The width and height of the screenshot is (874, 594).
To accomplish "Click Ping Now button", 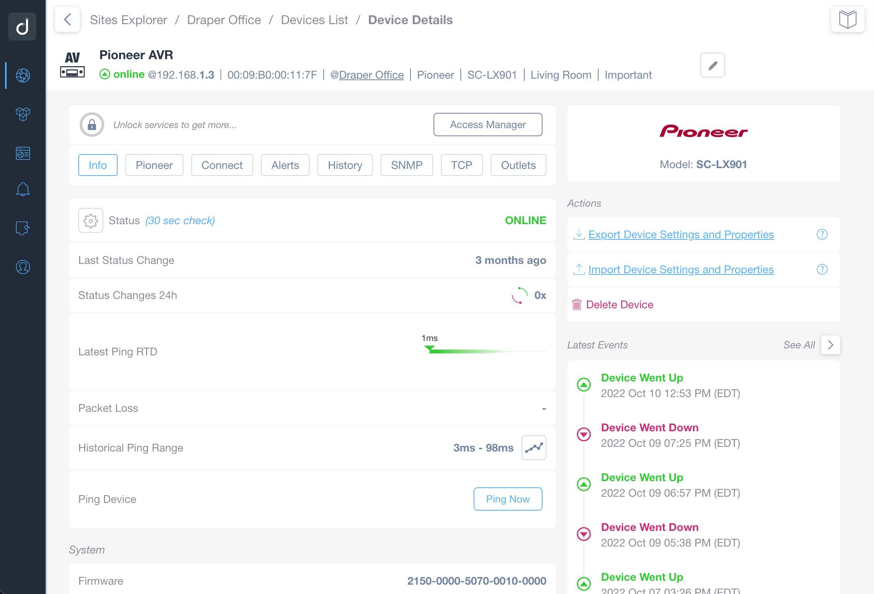I will (509, 499).
